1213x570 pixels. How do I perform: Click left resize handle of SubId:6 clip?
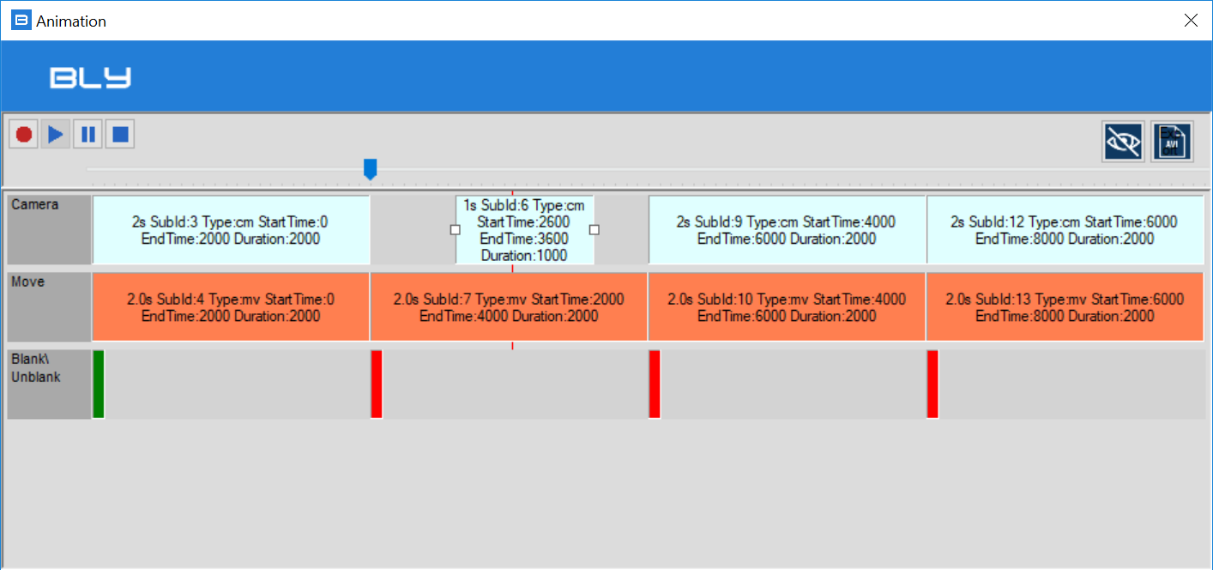click(x=455, y=230)
